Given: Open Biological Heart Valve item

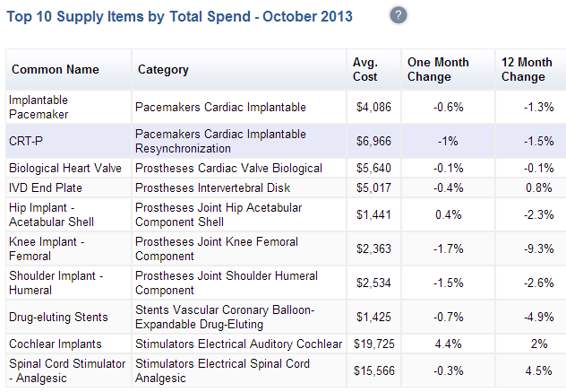Looking at the screenshot, I should pyautogui.click(x=63, y=169).
